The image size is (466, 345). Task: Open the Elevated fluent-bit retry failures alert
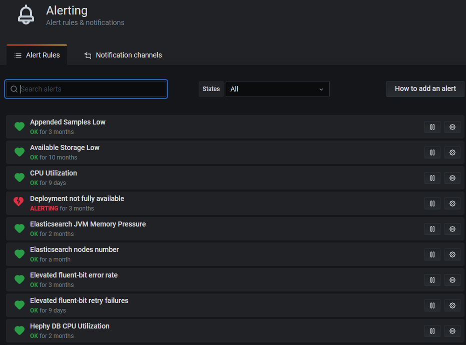point(79,300)
